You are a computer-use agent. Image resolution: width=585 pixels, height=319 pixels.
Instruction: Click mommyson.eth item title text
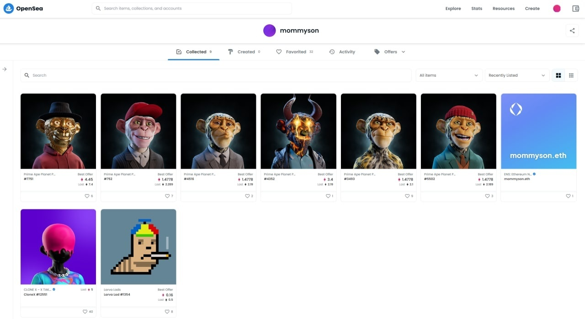(517, 179)
